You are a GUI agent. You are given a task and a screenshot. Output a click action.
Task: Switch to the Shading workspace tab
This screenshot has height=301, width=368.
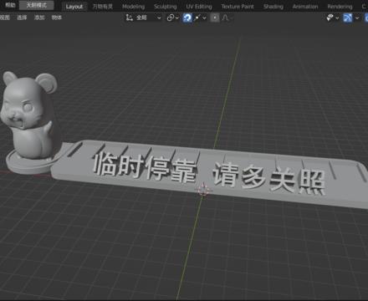[x=273, y=7]
